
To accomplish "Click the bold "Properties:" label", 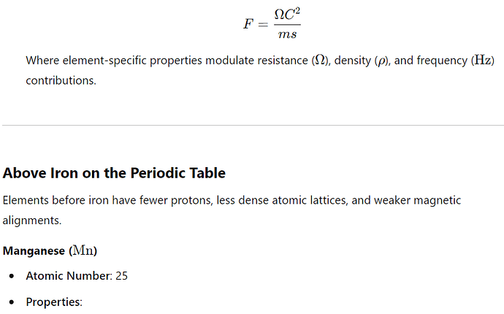I will click(x=54, y=302).
